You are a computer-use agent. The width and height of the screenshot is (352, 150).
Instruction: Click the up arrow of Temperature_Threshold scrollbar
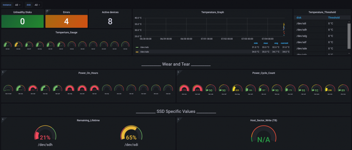click(349, 22)
